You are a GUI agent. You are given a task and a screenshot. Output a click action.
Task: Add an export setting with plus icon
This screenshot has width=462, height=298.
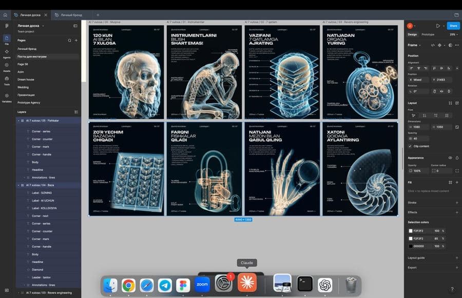(x=457, y=268)
